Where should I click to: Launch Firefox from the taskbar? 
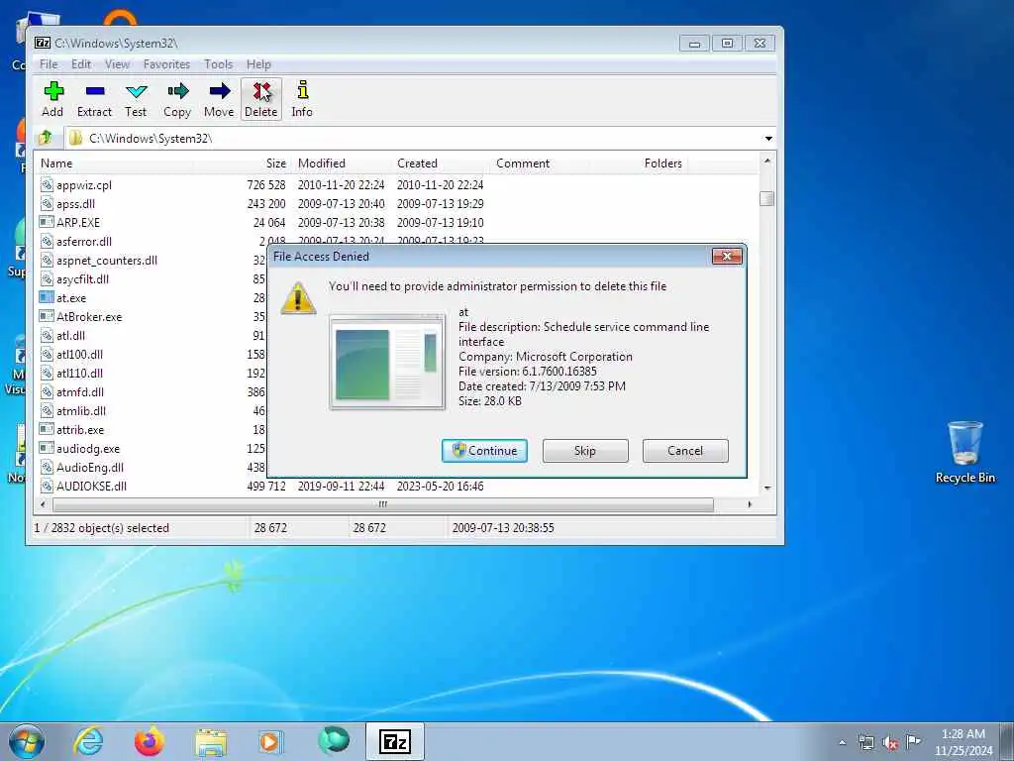(149, 741)
